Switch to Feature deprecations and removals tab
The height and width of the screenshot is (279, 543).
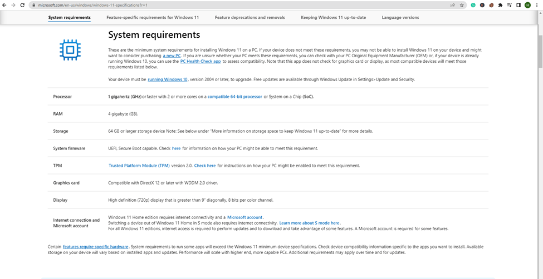[x=250, y=17]
